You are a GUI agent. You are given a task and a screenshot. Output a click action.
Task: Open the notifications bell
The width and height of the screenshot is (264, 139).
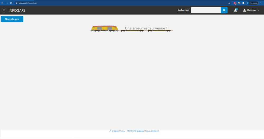pos(235,10)
